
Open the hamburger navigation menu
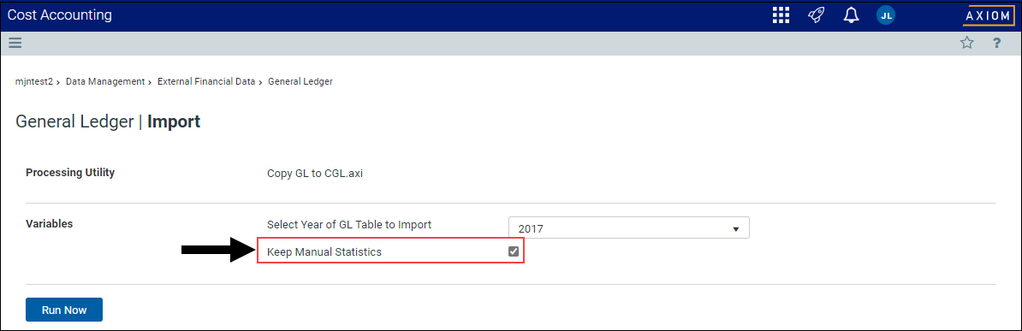pos(15,43)
